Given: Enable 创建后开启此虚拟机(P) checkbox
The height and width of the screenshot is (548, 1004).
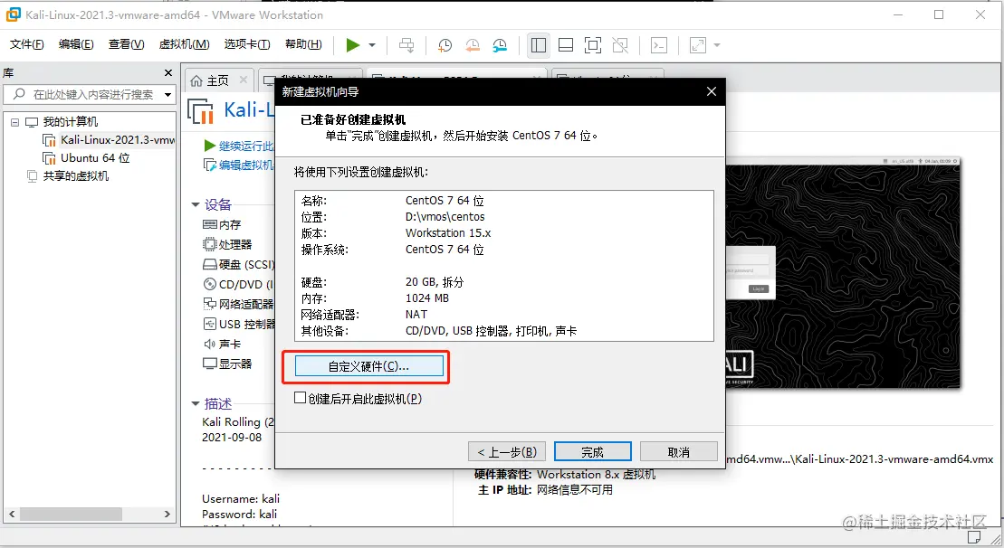Looking at the screenshot, I should click(300, 398).
